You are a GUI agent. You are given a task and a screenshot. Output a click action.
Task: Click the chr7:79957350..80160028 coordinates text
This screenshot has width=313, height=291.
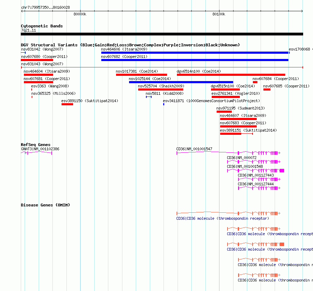(x=45, y=7)
